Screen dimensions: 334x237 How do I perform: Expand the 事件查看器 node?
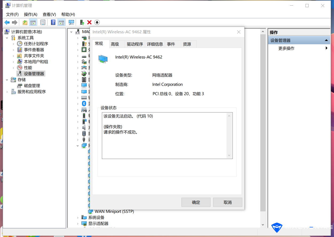tap(13, 50)
